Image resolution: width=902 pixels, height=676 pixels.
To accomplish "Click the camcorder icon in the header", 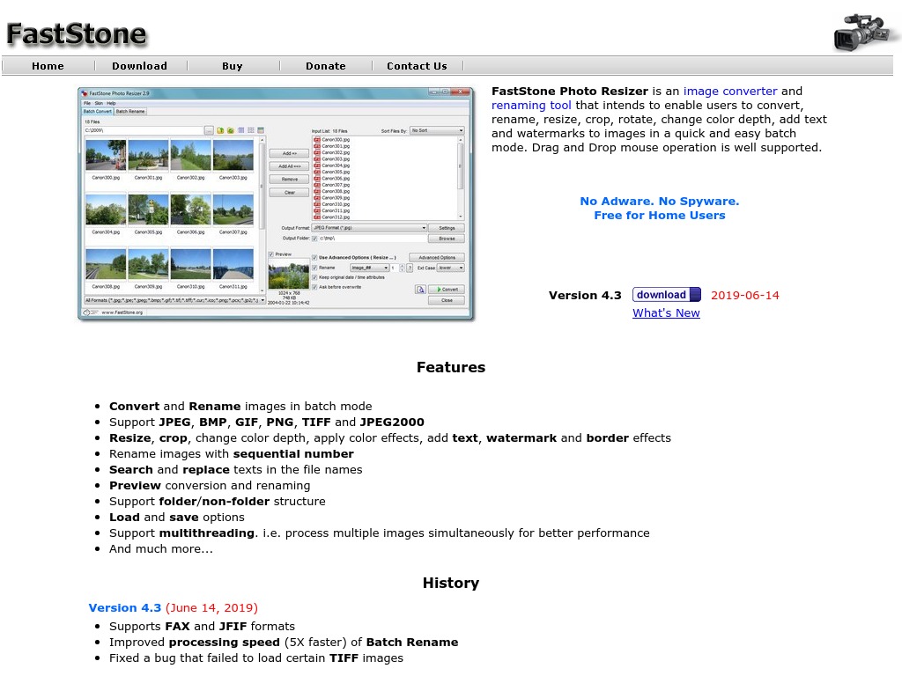I will pos(865,33).
